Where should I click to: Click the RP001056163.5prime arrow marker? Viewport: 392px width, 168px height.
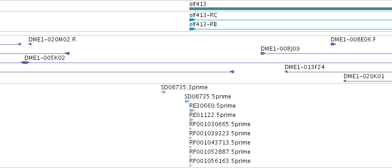191,166
